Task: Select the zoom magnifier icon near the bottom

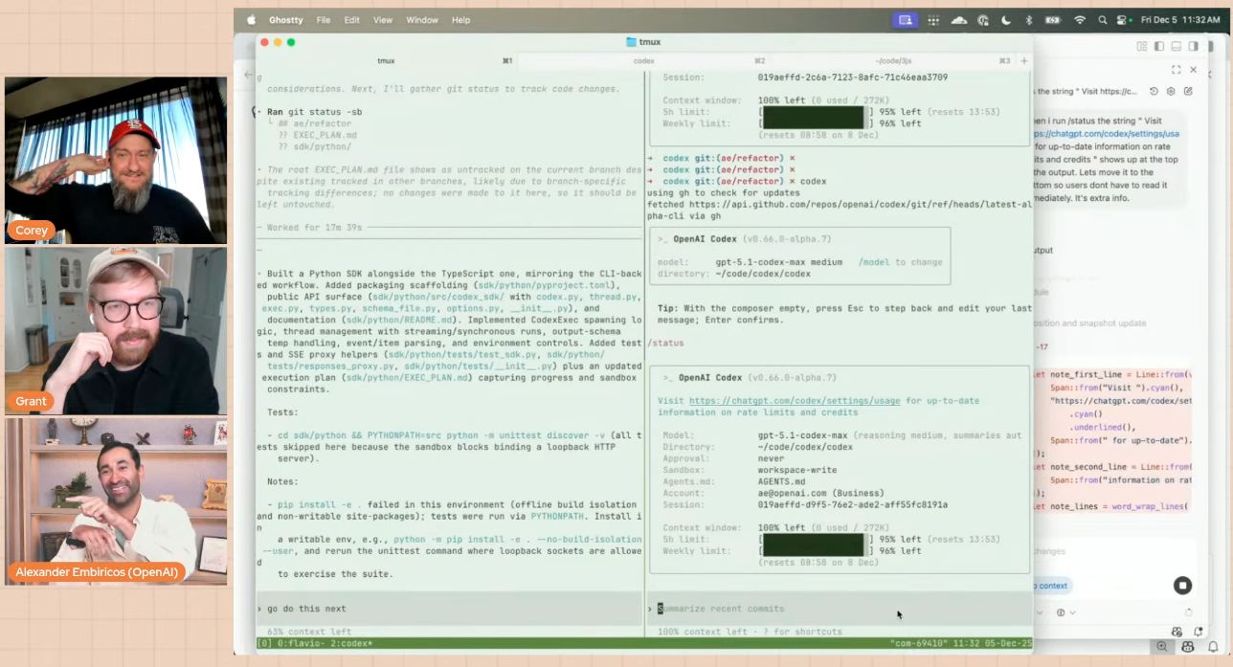Action: [1162, 646]
